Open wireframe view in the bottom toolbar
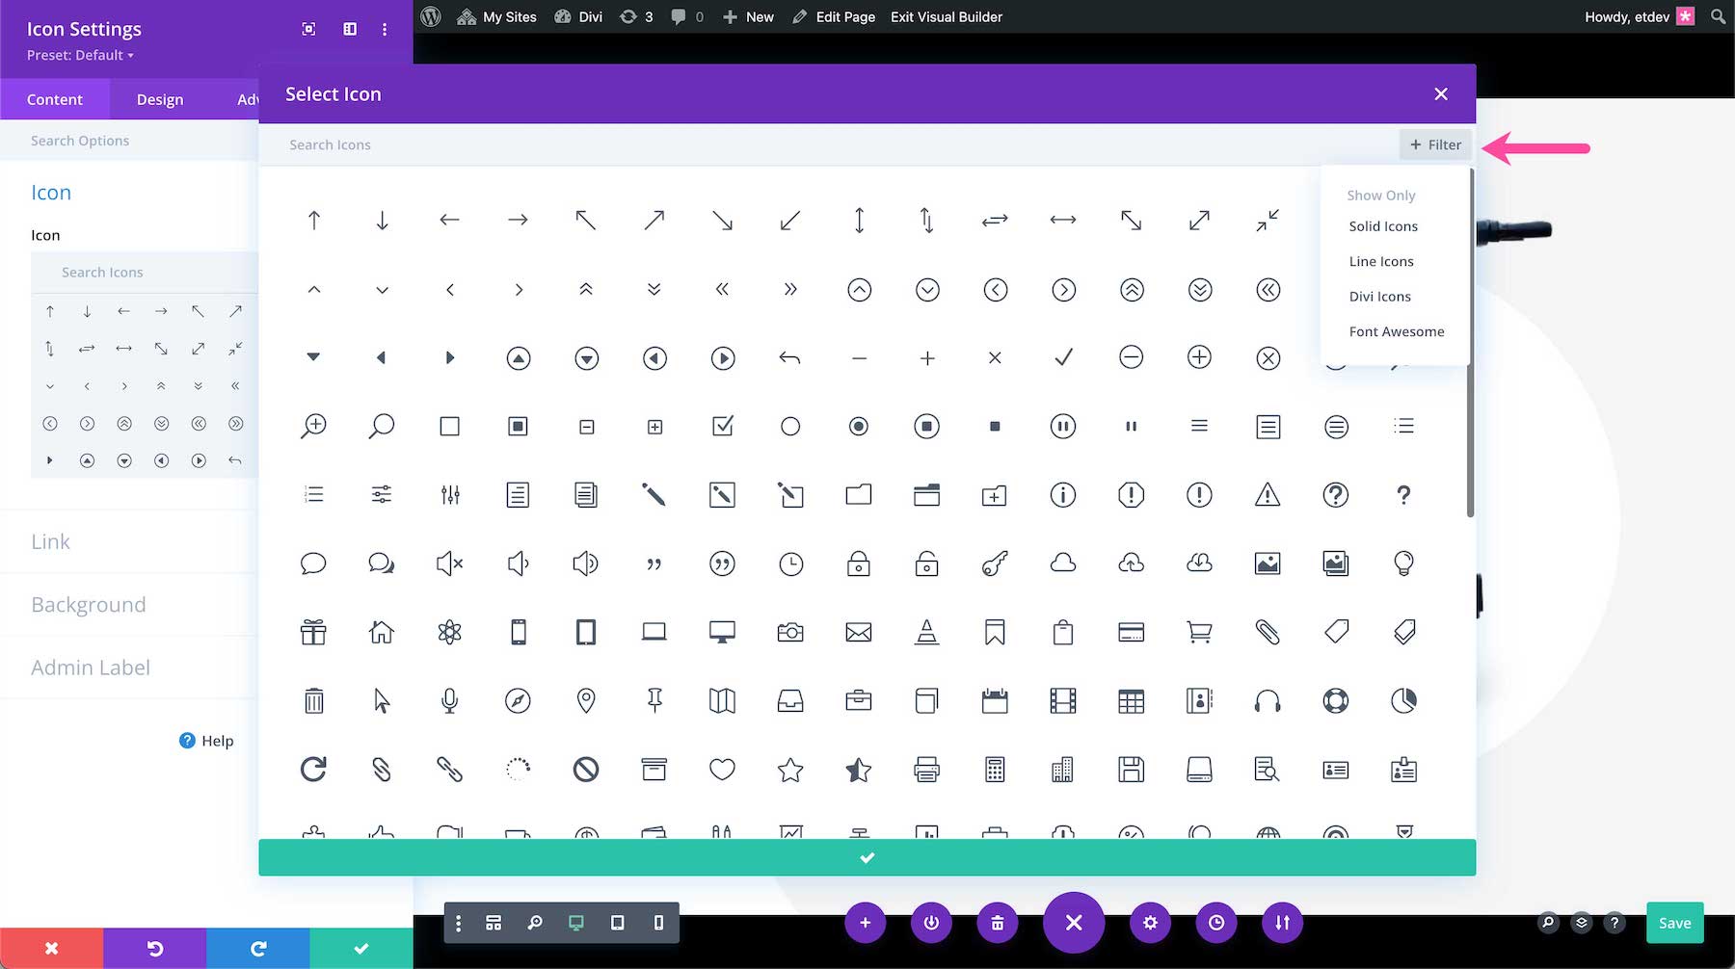Screen dimensions: 1735x969 [494, 922]
